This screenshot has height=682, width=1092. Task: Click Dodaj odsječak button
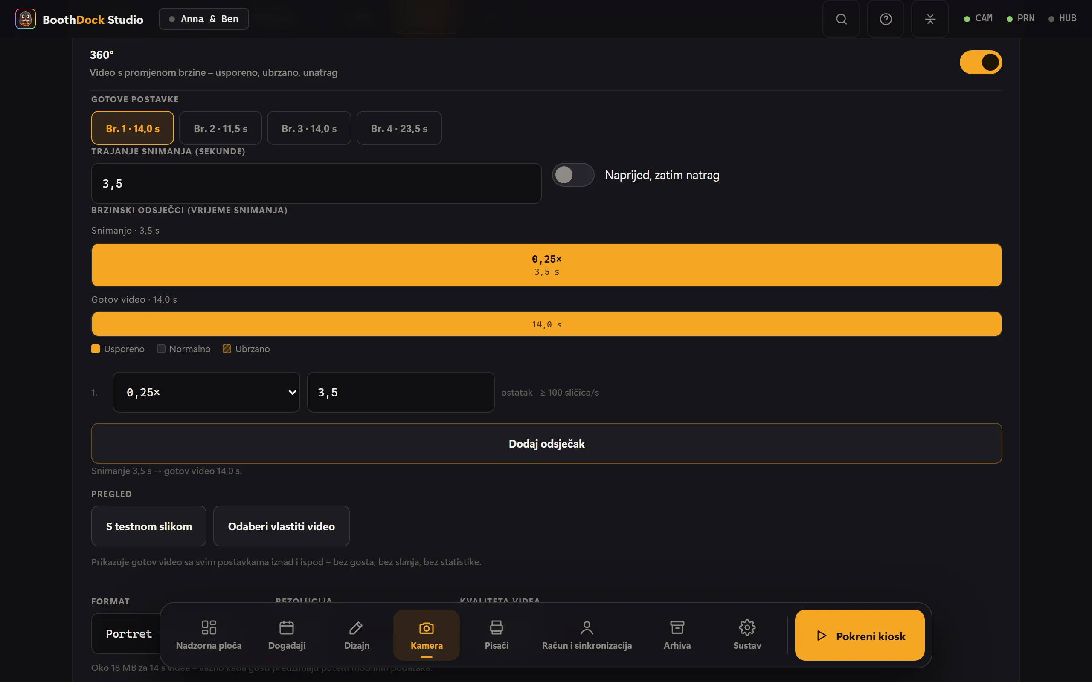546,443
